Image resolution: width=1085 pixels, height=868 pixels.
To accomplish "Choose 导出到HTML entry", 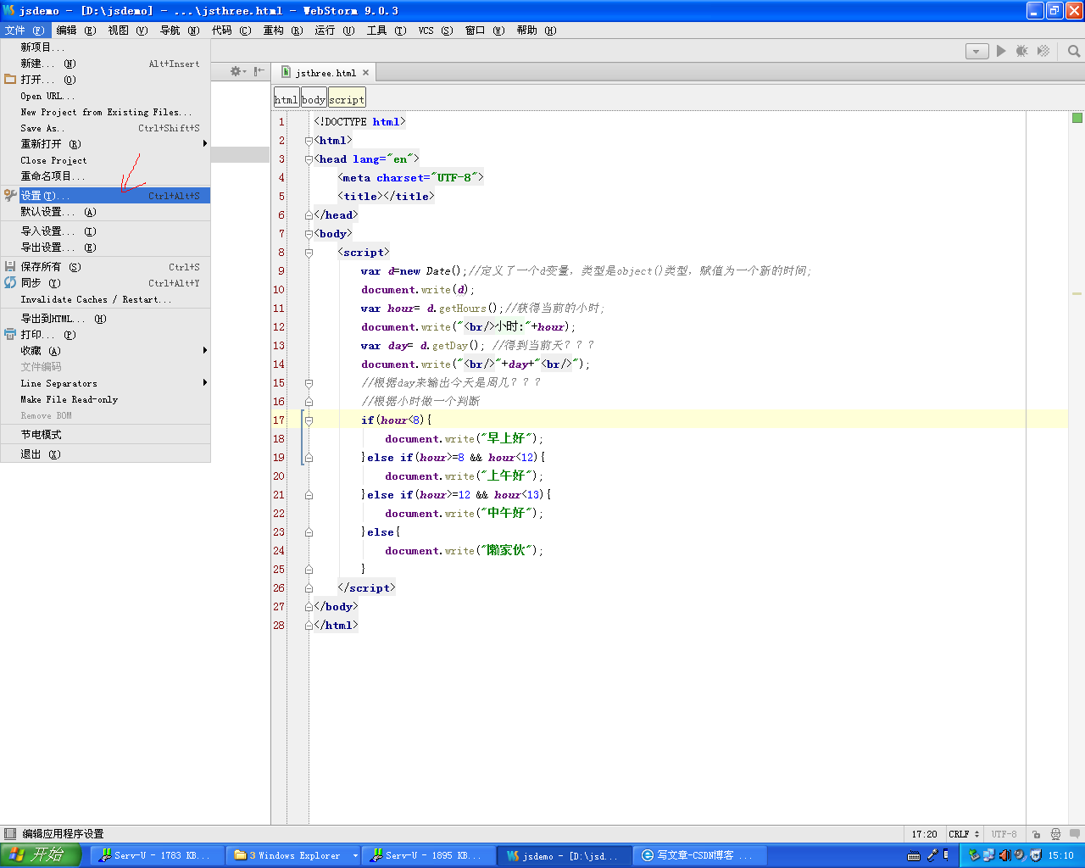I will (105, 319).
